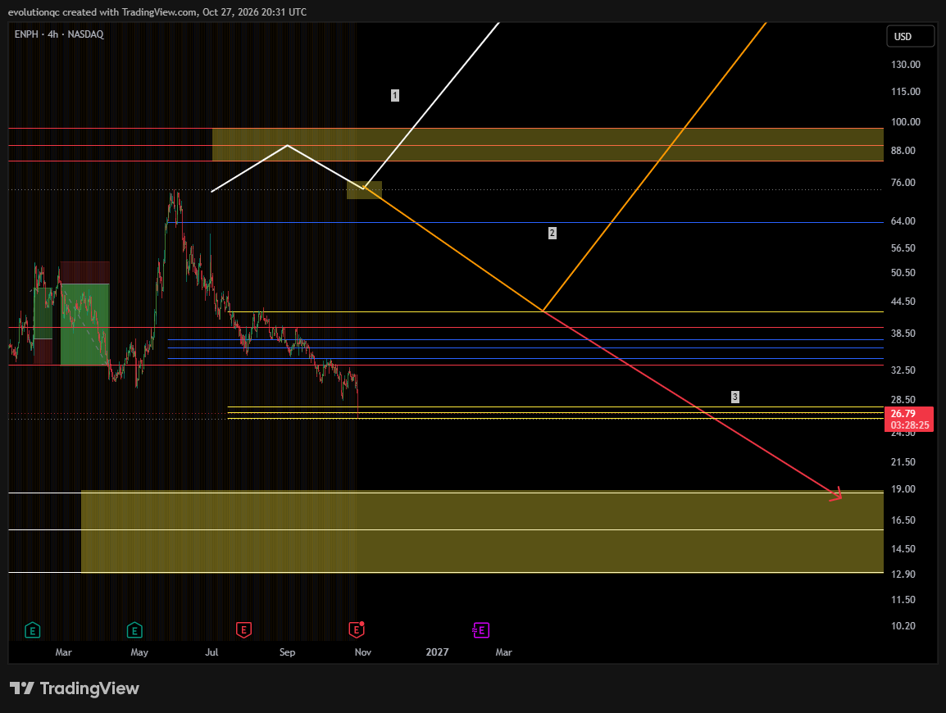The height and width of the screenshot is (713, 946).
Task: Open the green earnings marker before May
Action: coord(134,630)
